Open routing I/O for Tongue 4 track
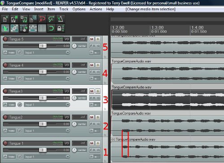The width and height of the screenshot is (224, 163). (x=67, y=65)
